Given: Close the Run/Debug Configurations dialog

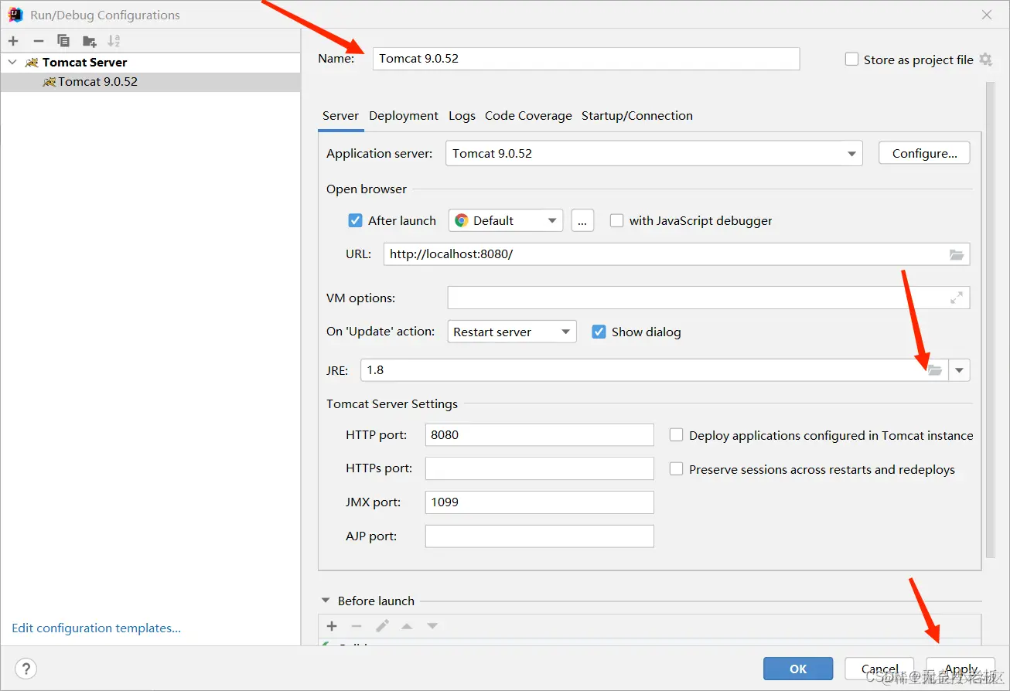Looking at the screenshot, I should pos(987,15).
